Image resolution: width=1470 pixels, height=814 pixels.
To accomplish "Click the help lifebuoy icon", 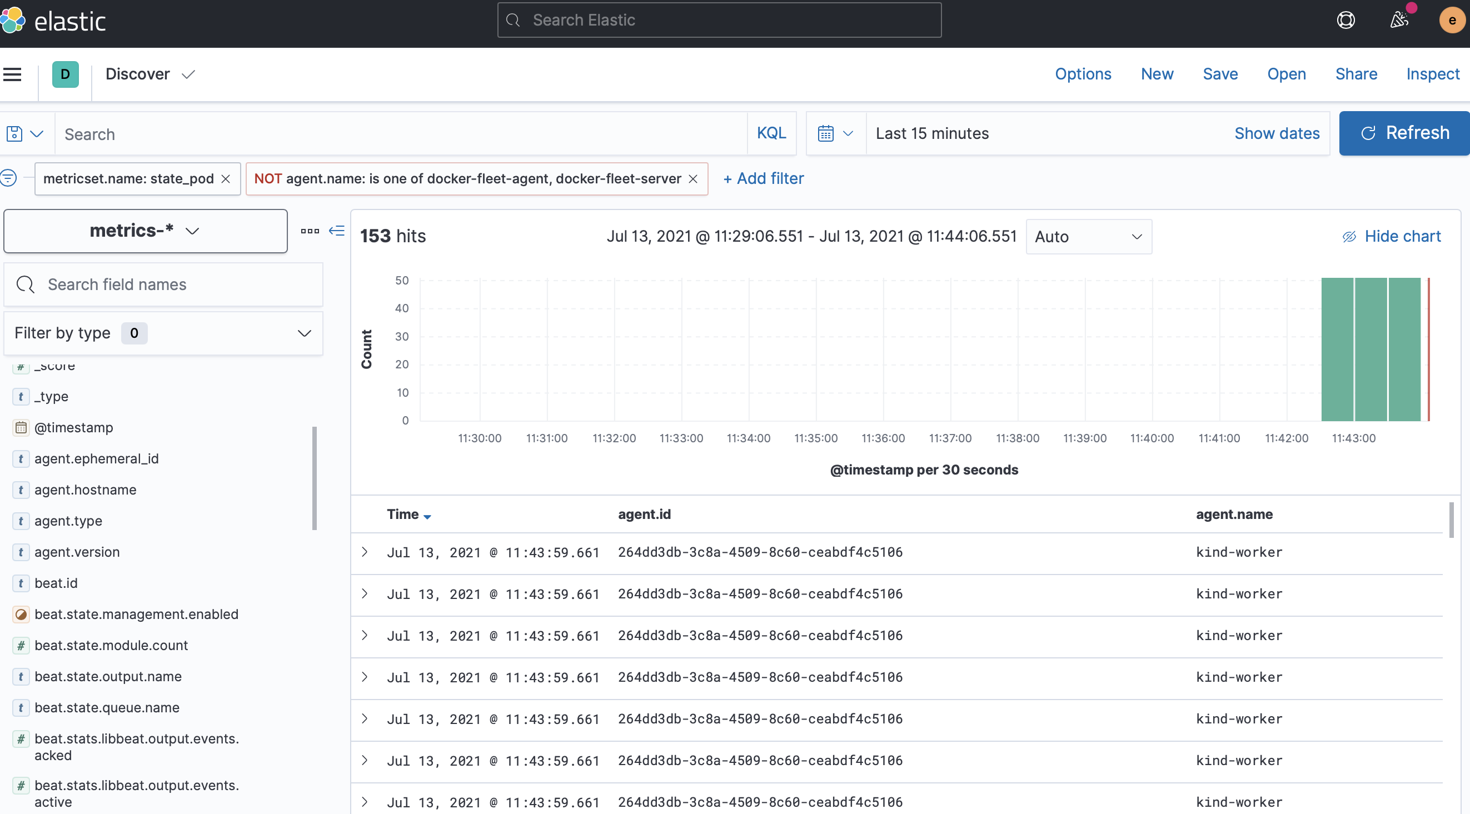I will (x=1346, y=21).
